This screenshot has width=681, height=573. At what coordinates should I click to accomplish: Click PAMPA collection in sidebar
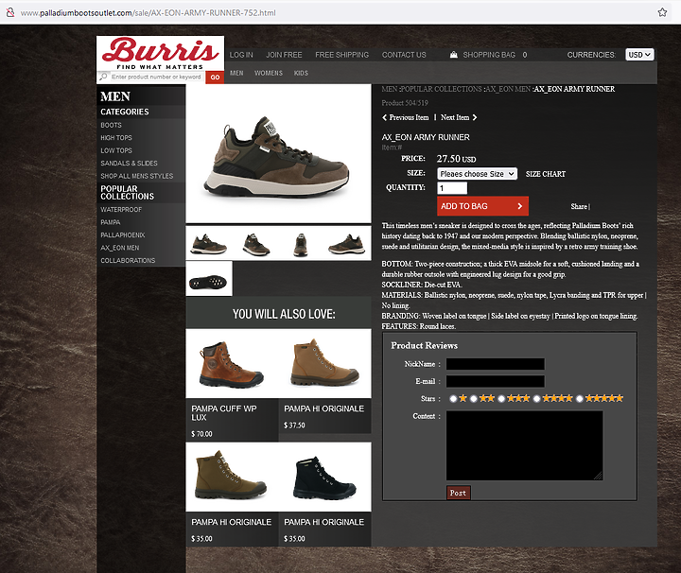(111, 222)
